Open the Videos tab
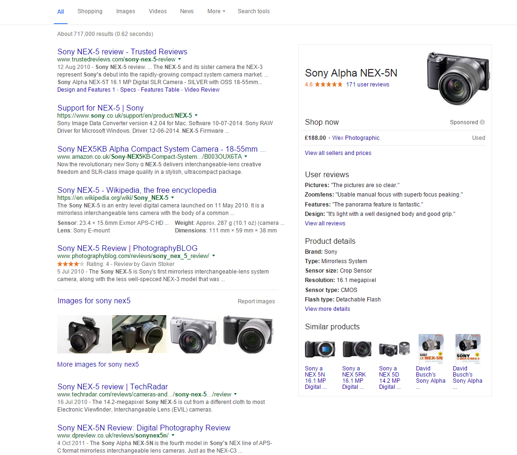Image resolution: width=517 pixels, height=455 pixels. [158, 11]
